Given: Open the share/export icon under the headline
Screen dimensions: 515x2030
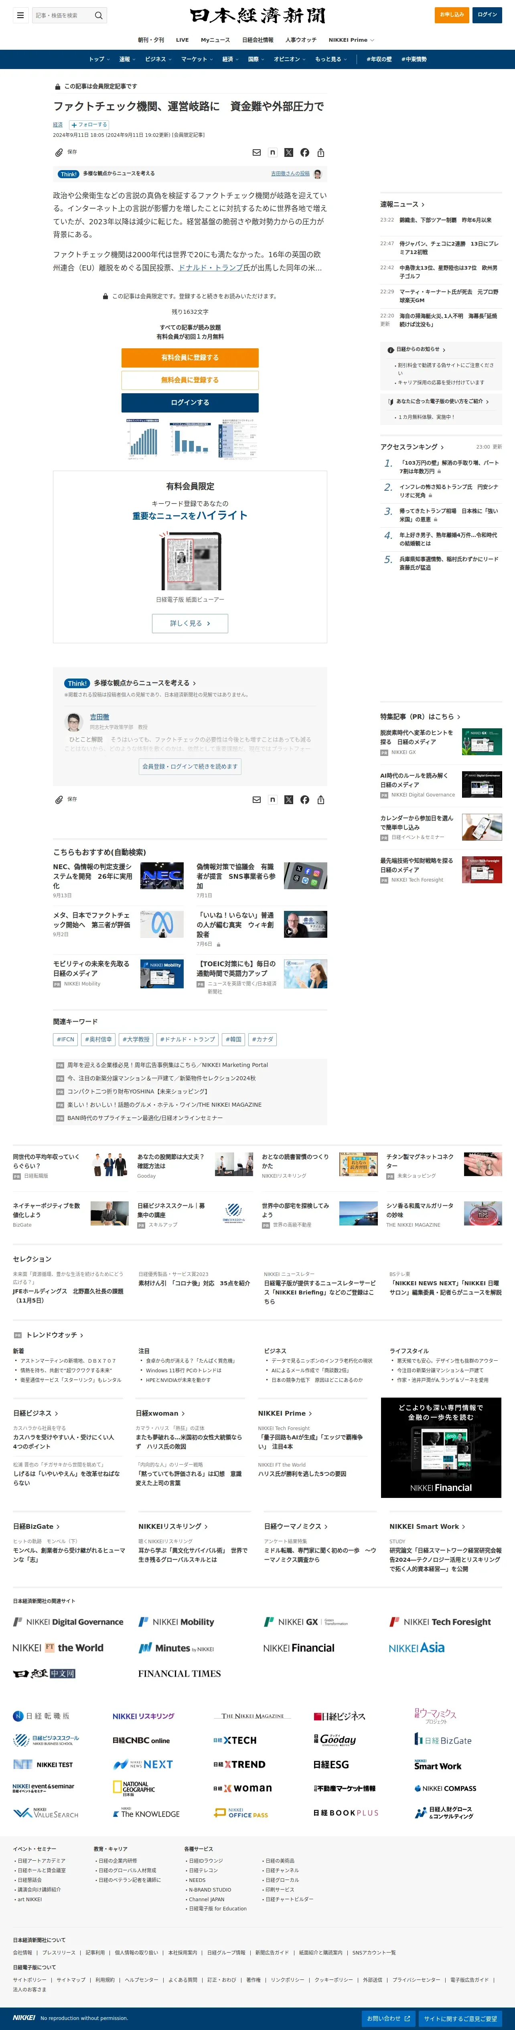Looking at the screenshot, I should tap(320, 152).
